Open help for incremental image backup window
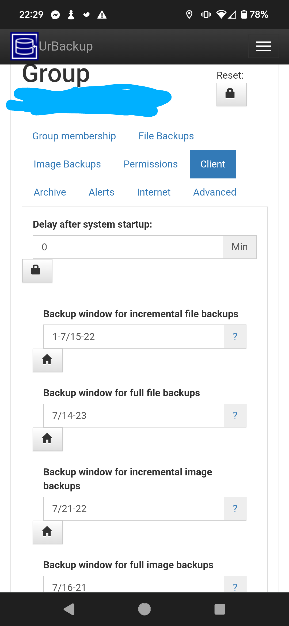The width and height of the screenshot is (289, 626). click(235, 509)
